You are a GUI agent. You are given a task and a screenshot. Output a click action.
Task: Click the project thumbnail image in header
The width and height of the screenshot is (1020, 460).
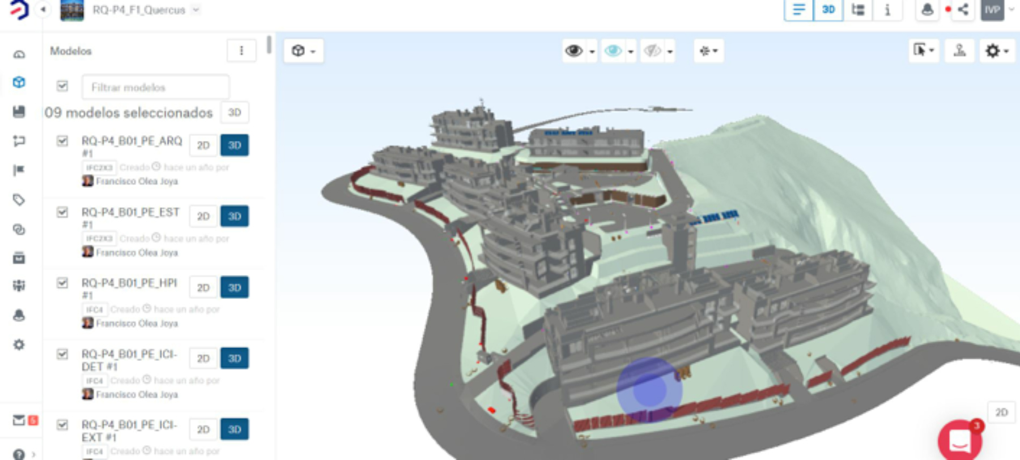[x=72, y=10]
